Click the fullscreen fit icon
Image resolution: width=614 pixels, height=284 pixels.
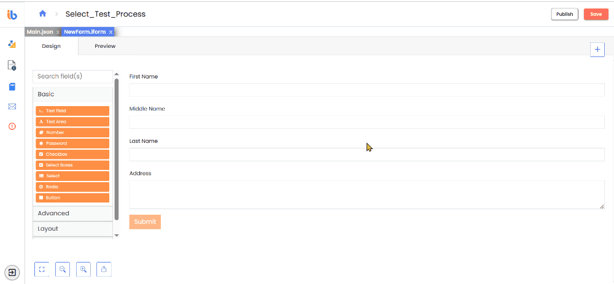tap(42, 269)
